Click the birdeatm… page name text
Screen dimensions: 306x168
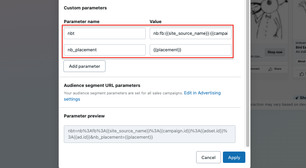pos(301,43)
